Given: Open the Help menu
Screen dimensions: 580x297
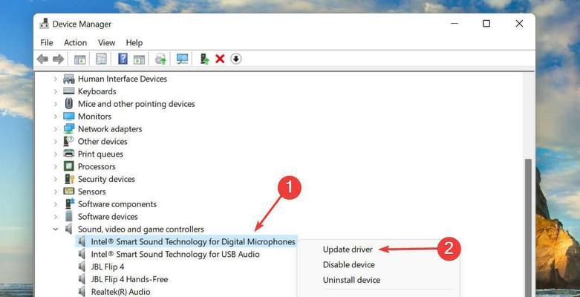Looking at the screenshot, I should click(x=134, y=42).
